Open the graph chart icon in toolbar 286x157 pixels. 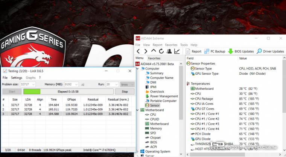[177, 51]
